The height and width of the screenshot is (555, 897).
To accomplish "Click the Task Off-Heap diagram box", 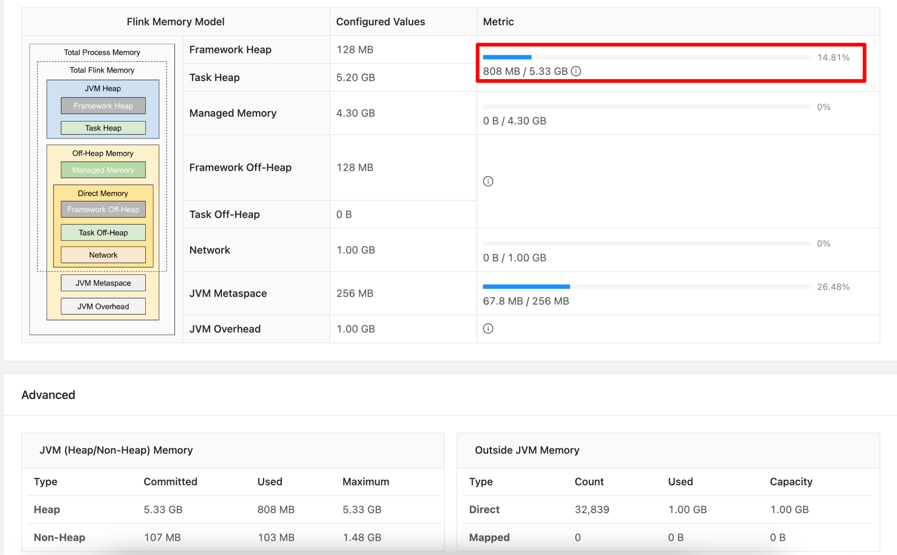I will (103, 233).
